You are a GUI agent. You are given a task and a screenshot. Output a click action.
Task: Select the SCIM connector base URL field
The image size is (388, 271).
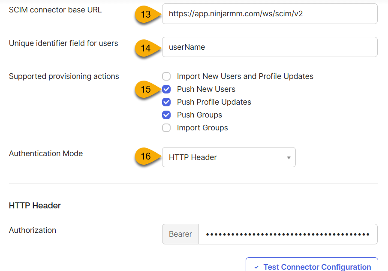pyautogui.click(x=269, y=14)
